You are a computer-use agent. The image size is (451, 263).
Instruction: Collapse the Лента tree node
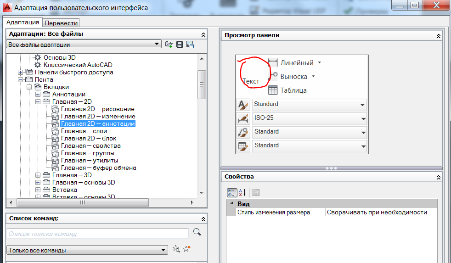20,79
